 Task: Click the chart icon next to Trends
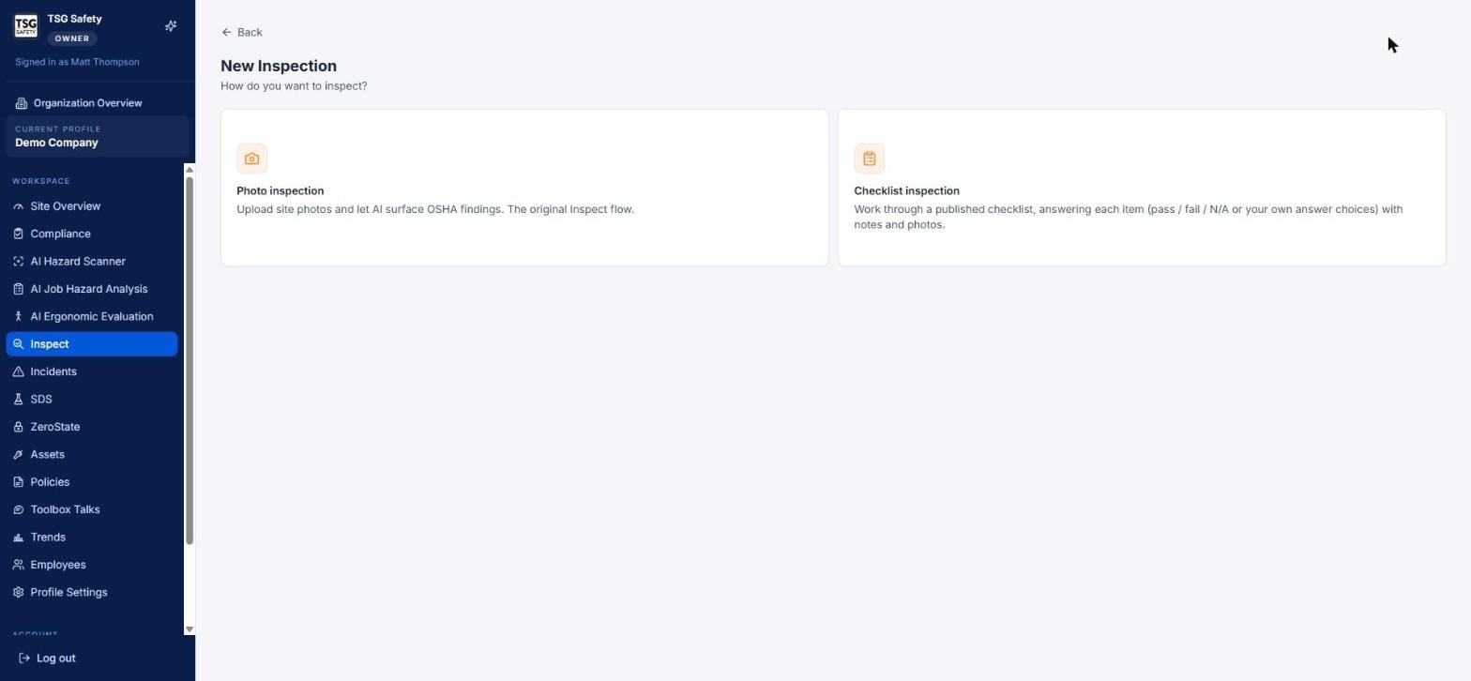click(x=18, y=537)
